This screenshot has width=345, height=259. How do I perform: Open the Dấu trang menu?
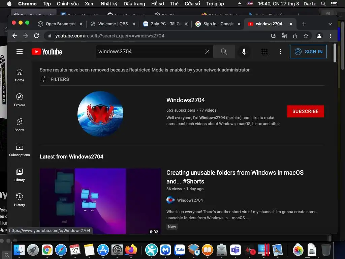pyautogui.click(x=134, y=4)
